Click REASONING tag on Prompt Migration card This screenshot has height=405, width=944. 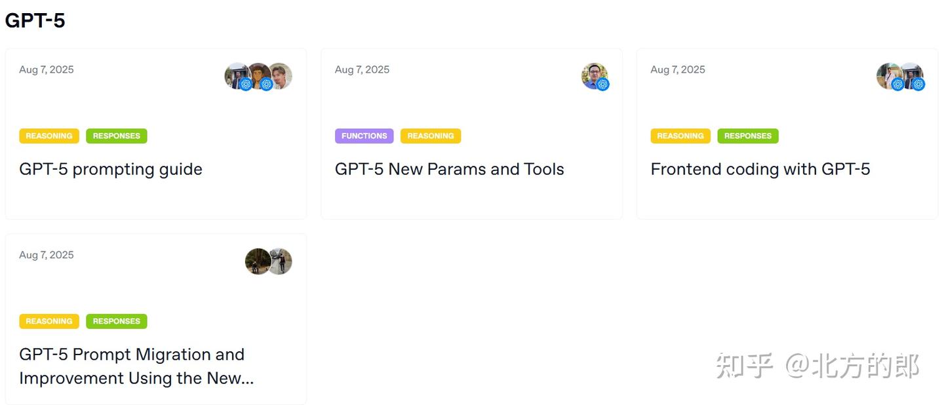click(49, 321)
